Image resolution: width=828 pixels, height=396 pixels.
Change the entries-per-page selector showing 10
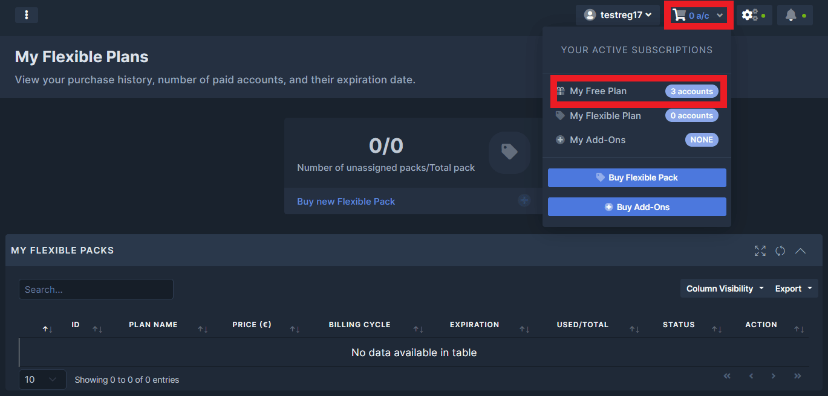coord(42,379)
